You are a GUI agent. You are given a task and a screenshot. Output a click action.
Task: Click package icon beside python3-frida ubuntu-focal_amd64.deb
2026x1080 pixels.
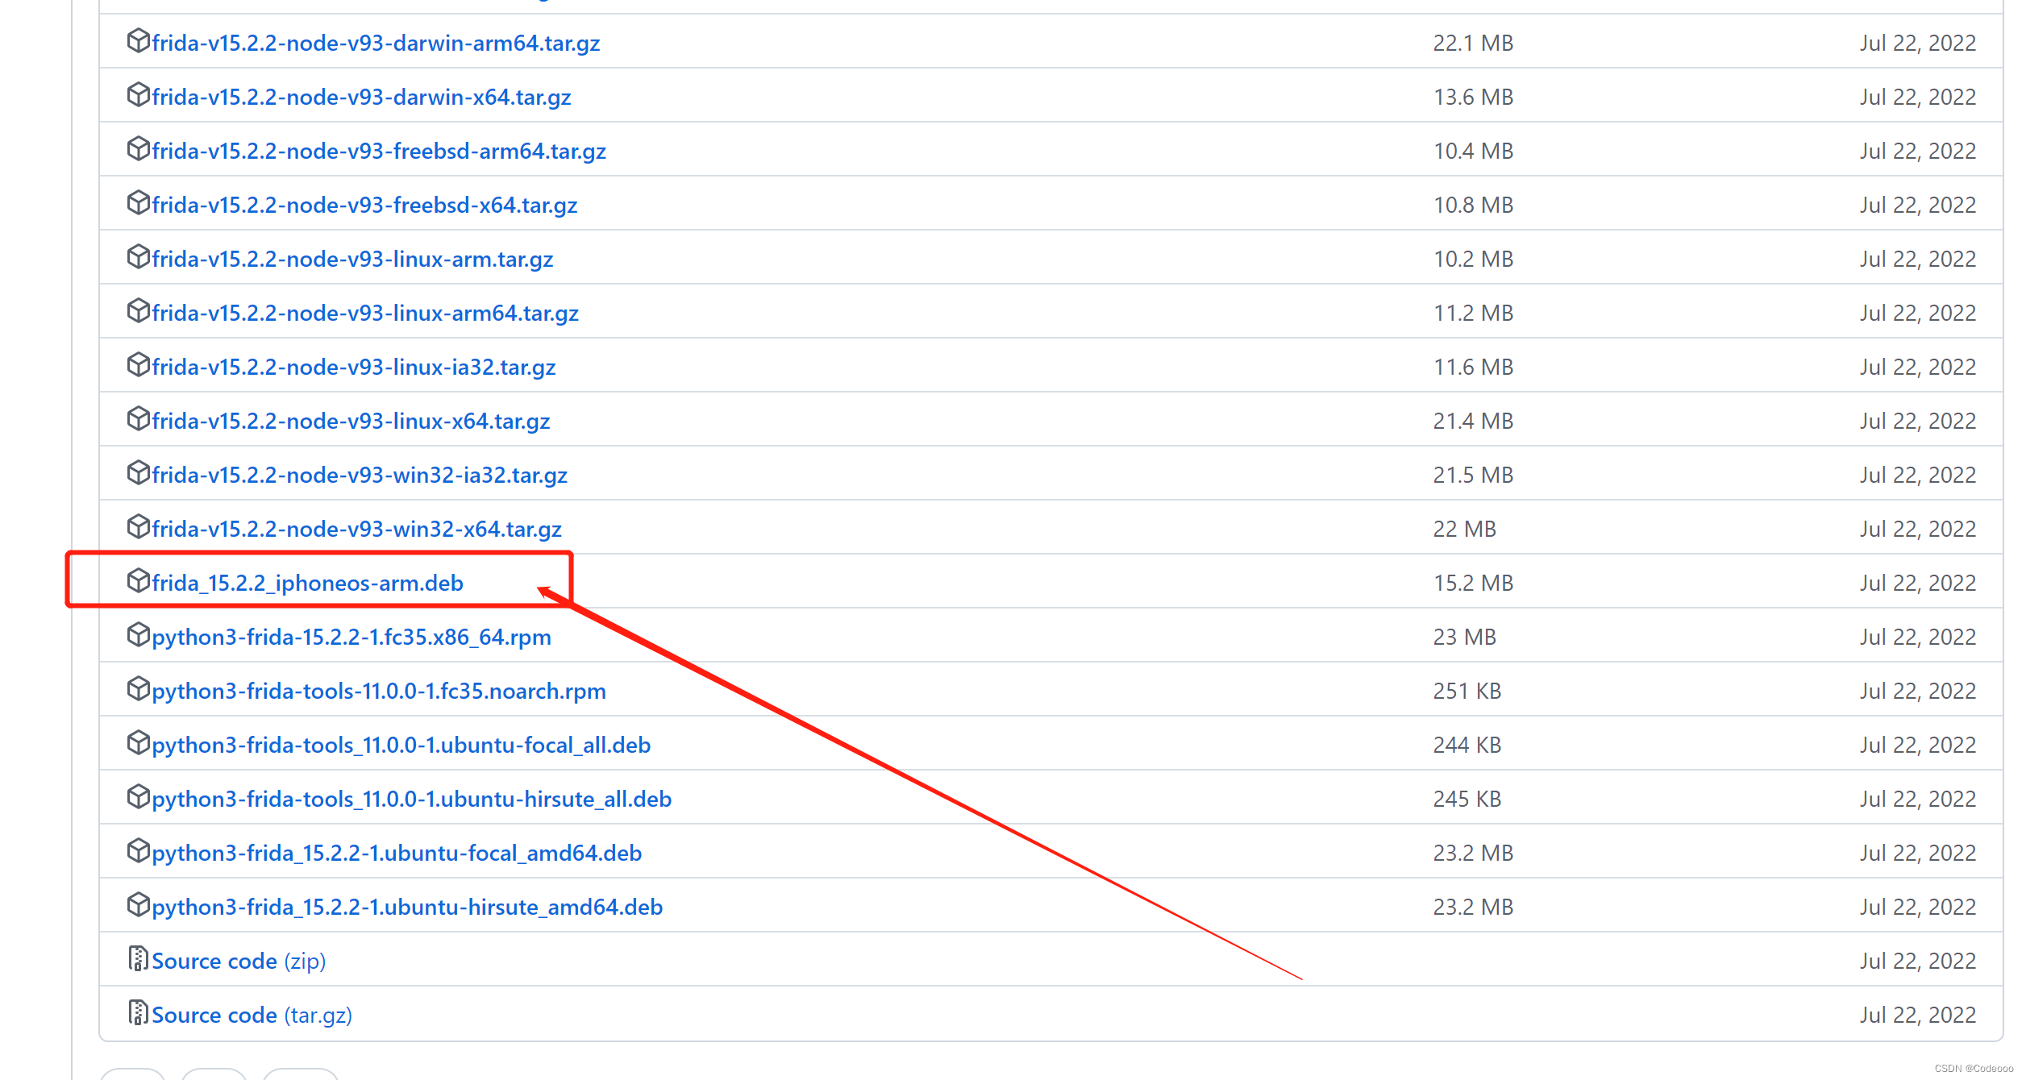[x=139, y=850]
